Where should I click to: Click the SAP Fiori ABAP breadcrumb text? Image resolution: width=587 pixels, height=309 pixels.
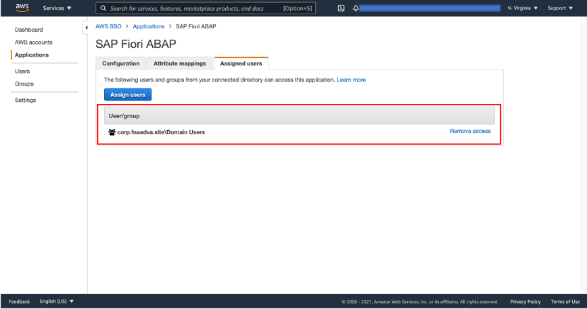click(196, 26)
